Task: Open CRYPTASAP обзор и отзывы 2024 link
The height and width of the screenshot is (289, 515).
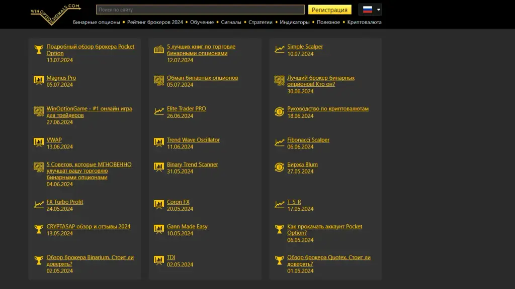Action: click(x=89, y=226)
